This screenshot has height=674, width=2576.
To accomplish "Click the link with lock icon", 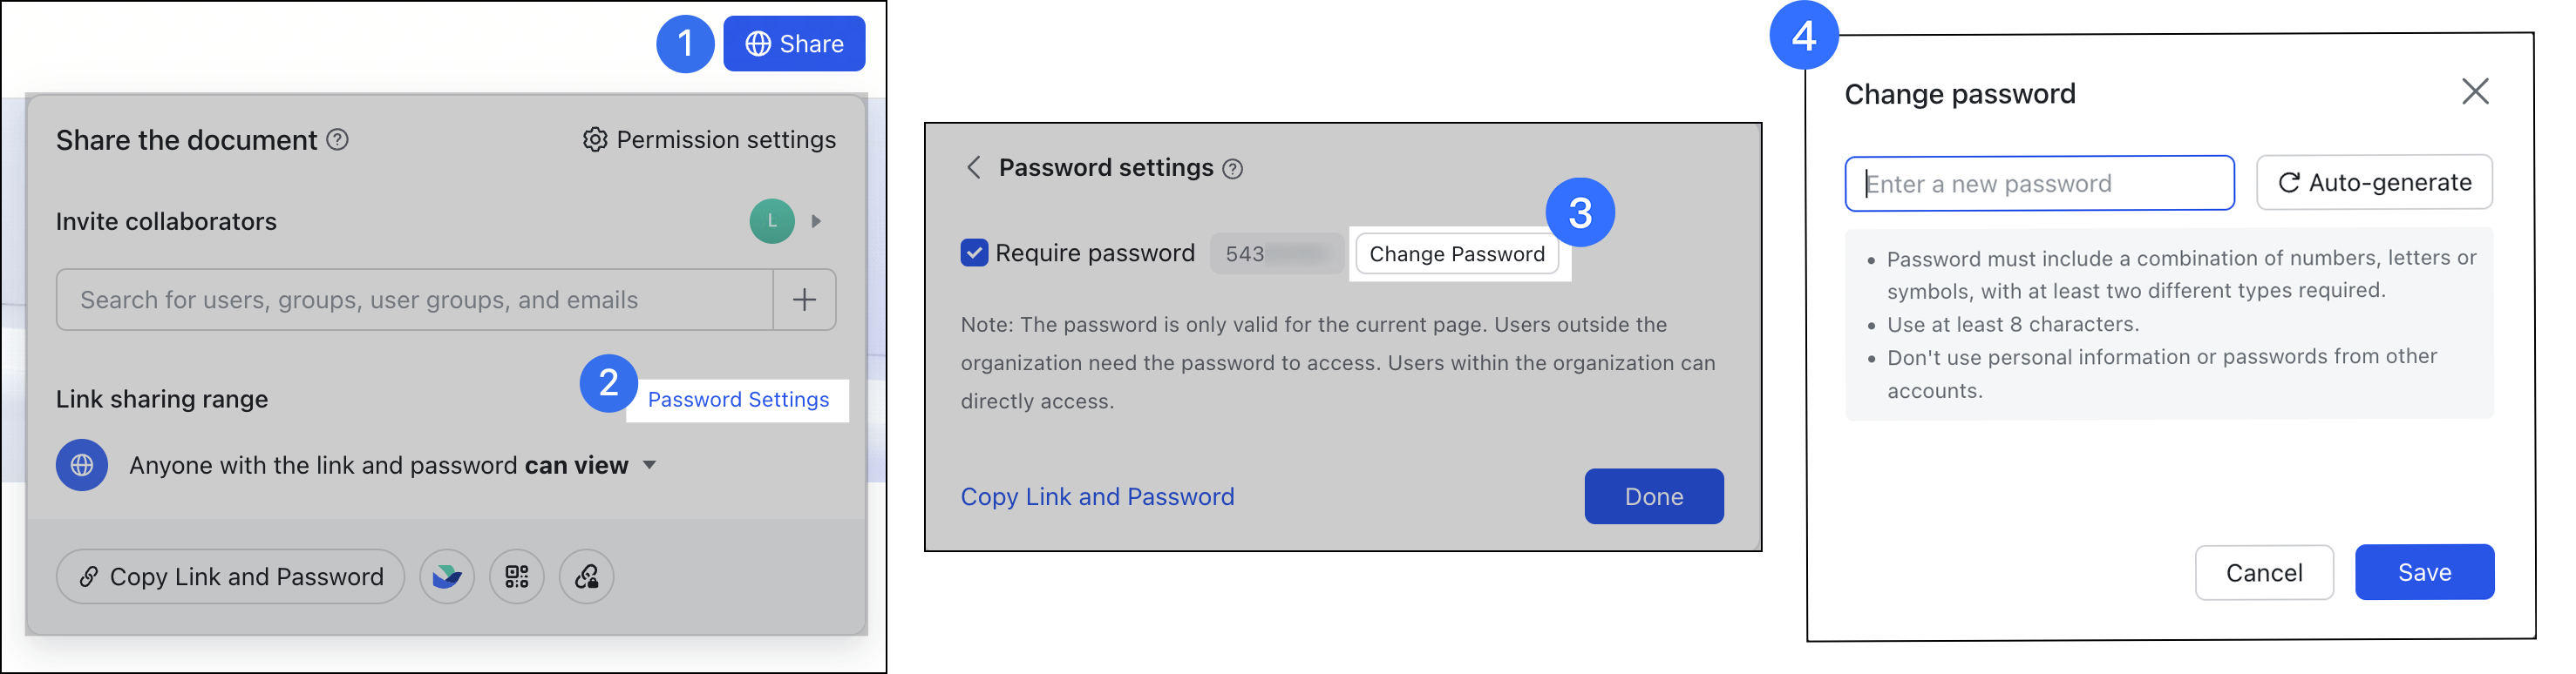I will (587, 576).
